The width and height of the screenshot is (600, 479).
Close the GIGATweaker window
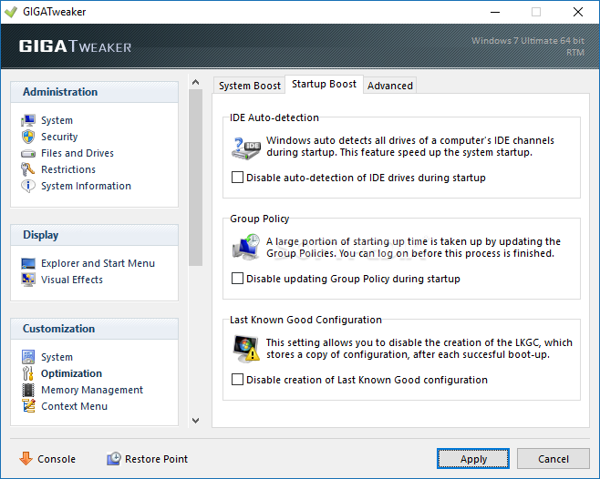(578, 12)
